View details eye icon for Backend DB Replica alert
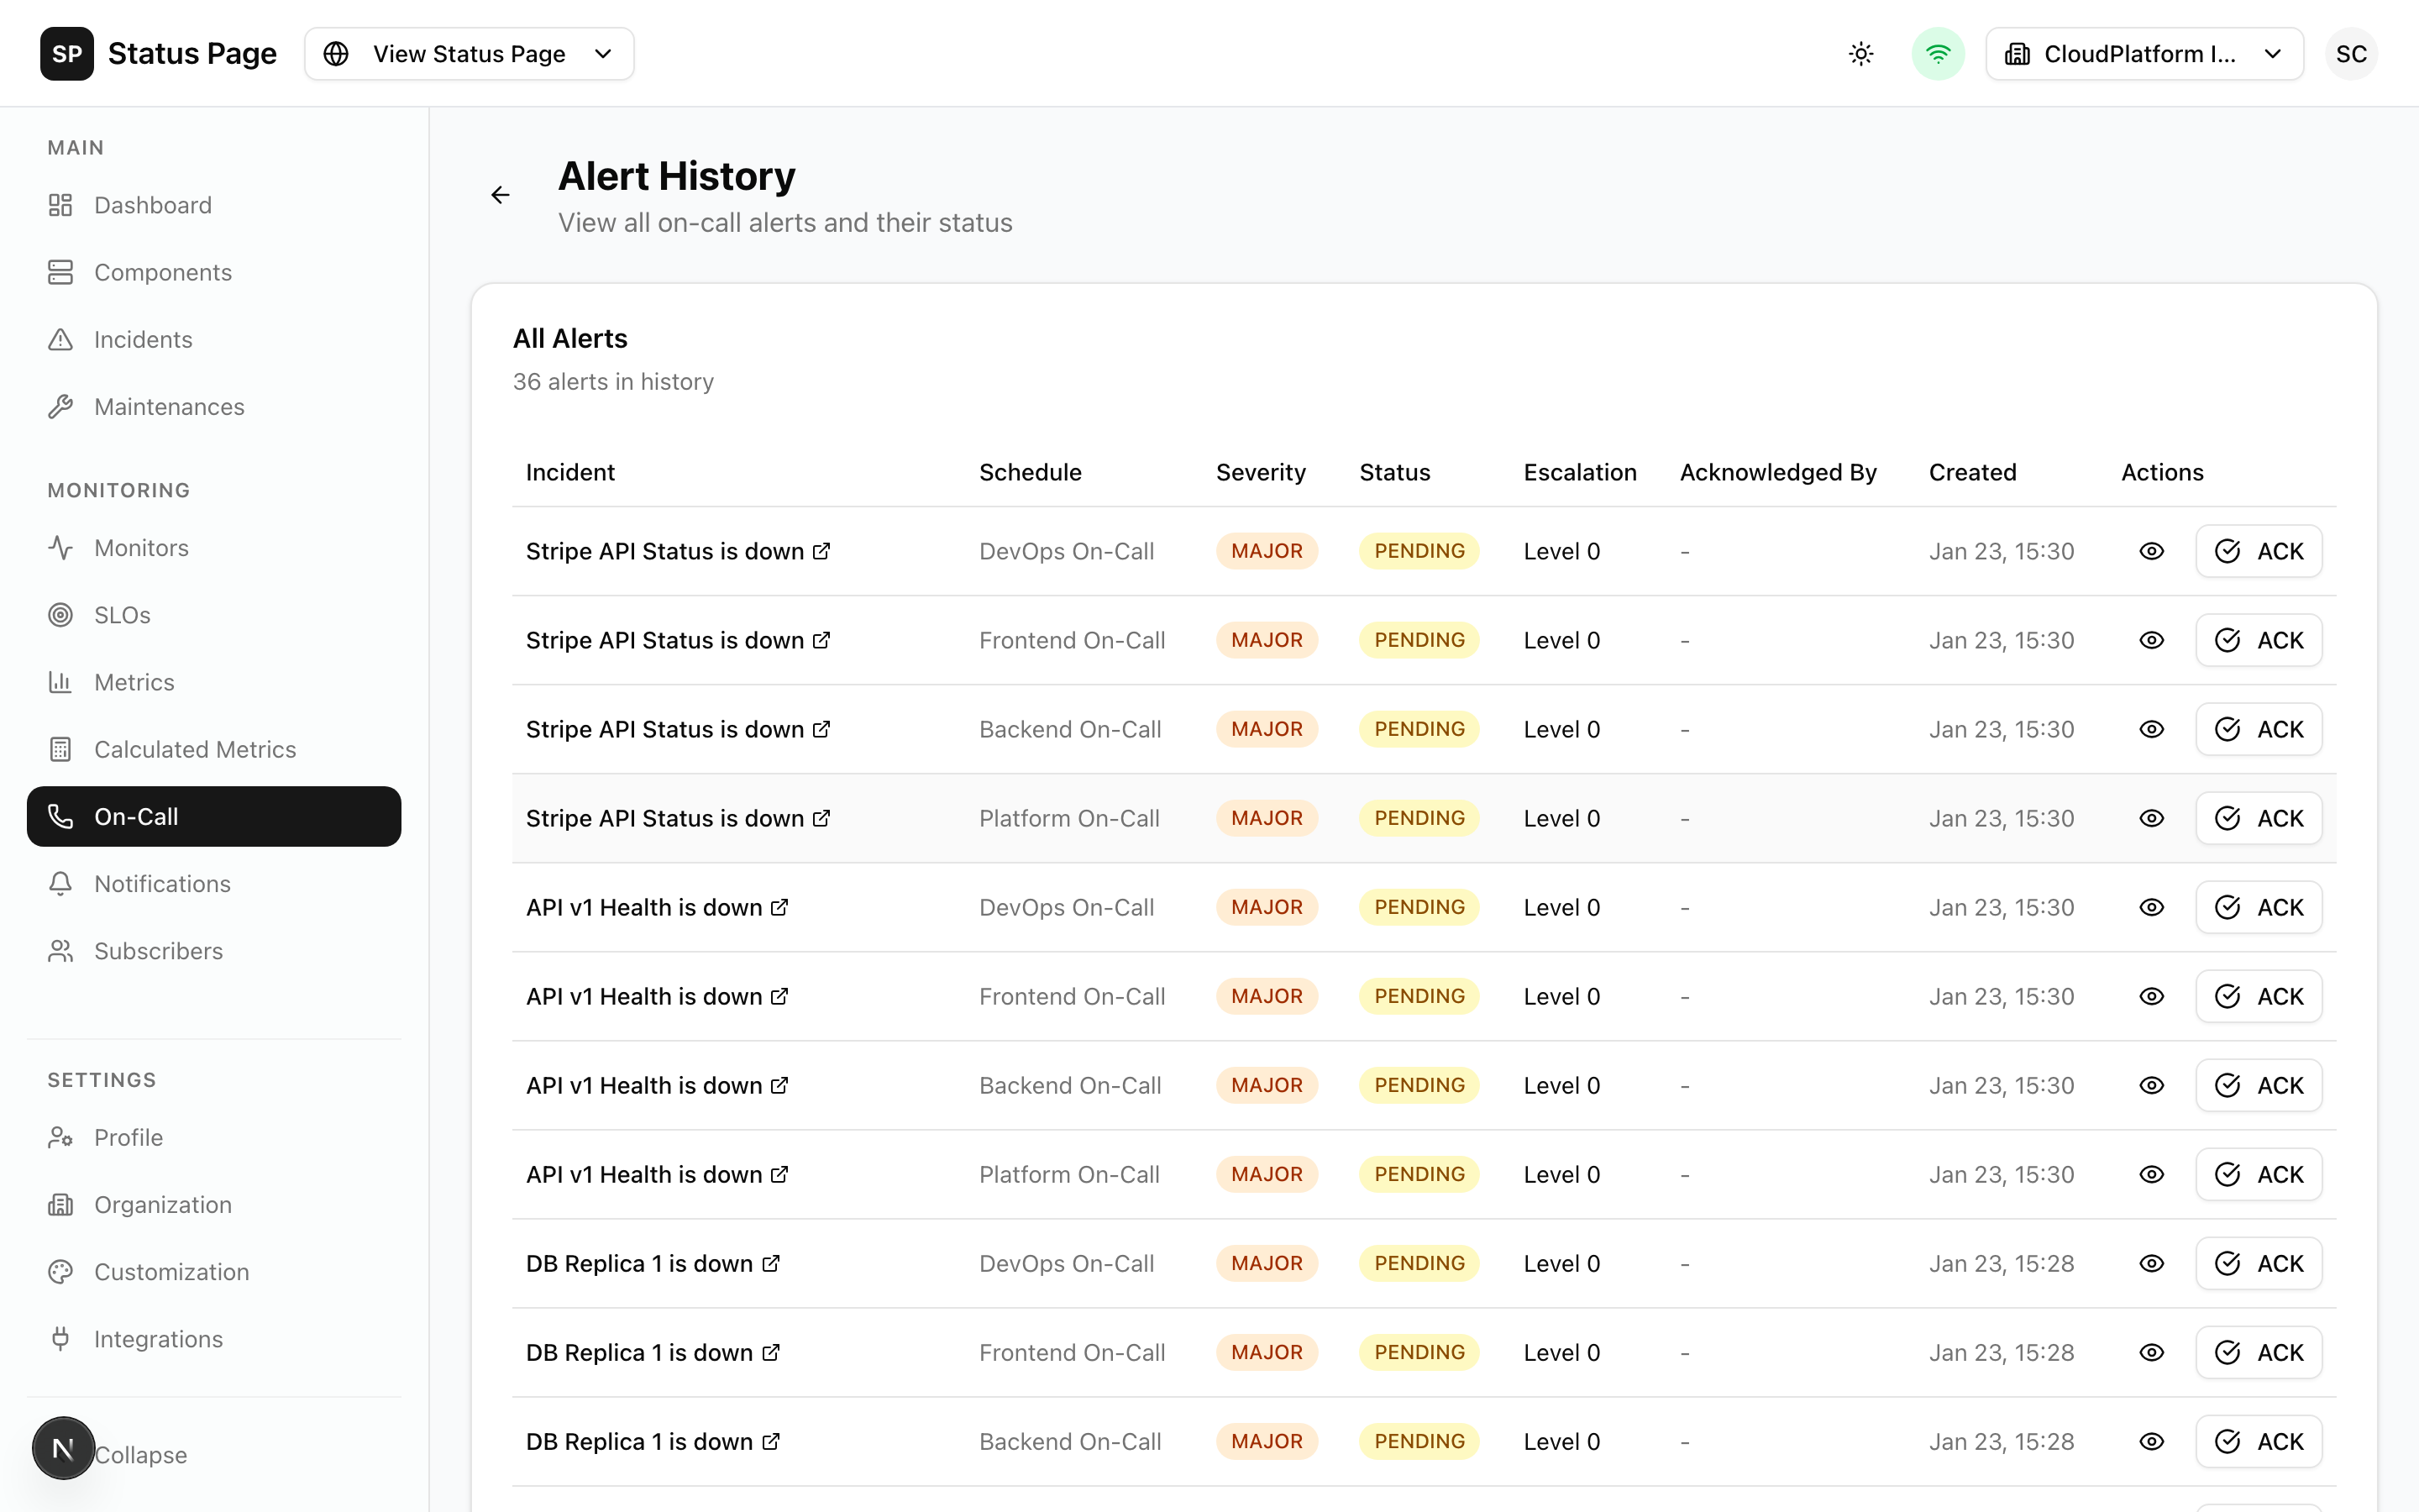This screenshot has width=2419, height=1512. pyautogui.click(x=2151, y=1441)
